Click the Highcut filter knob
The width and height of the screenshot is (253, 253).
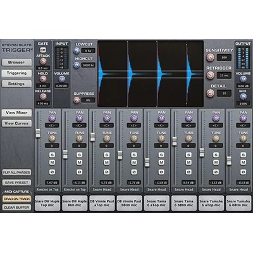click(77, 65)
